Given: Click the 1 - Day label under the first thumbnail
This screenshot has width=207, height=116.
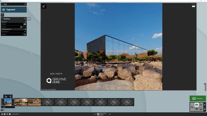Looking at the screenshot, I should click(8, 107).
